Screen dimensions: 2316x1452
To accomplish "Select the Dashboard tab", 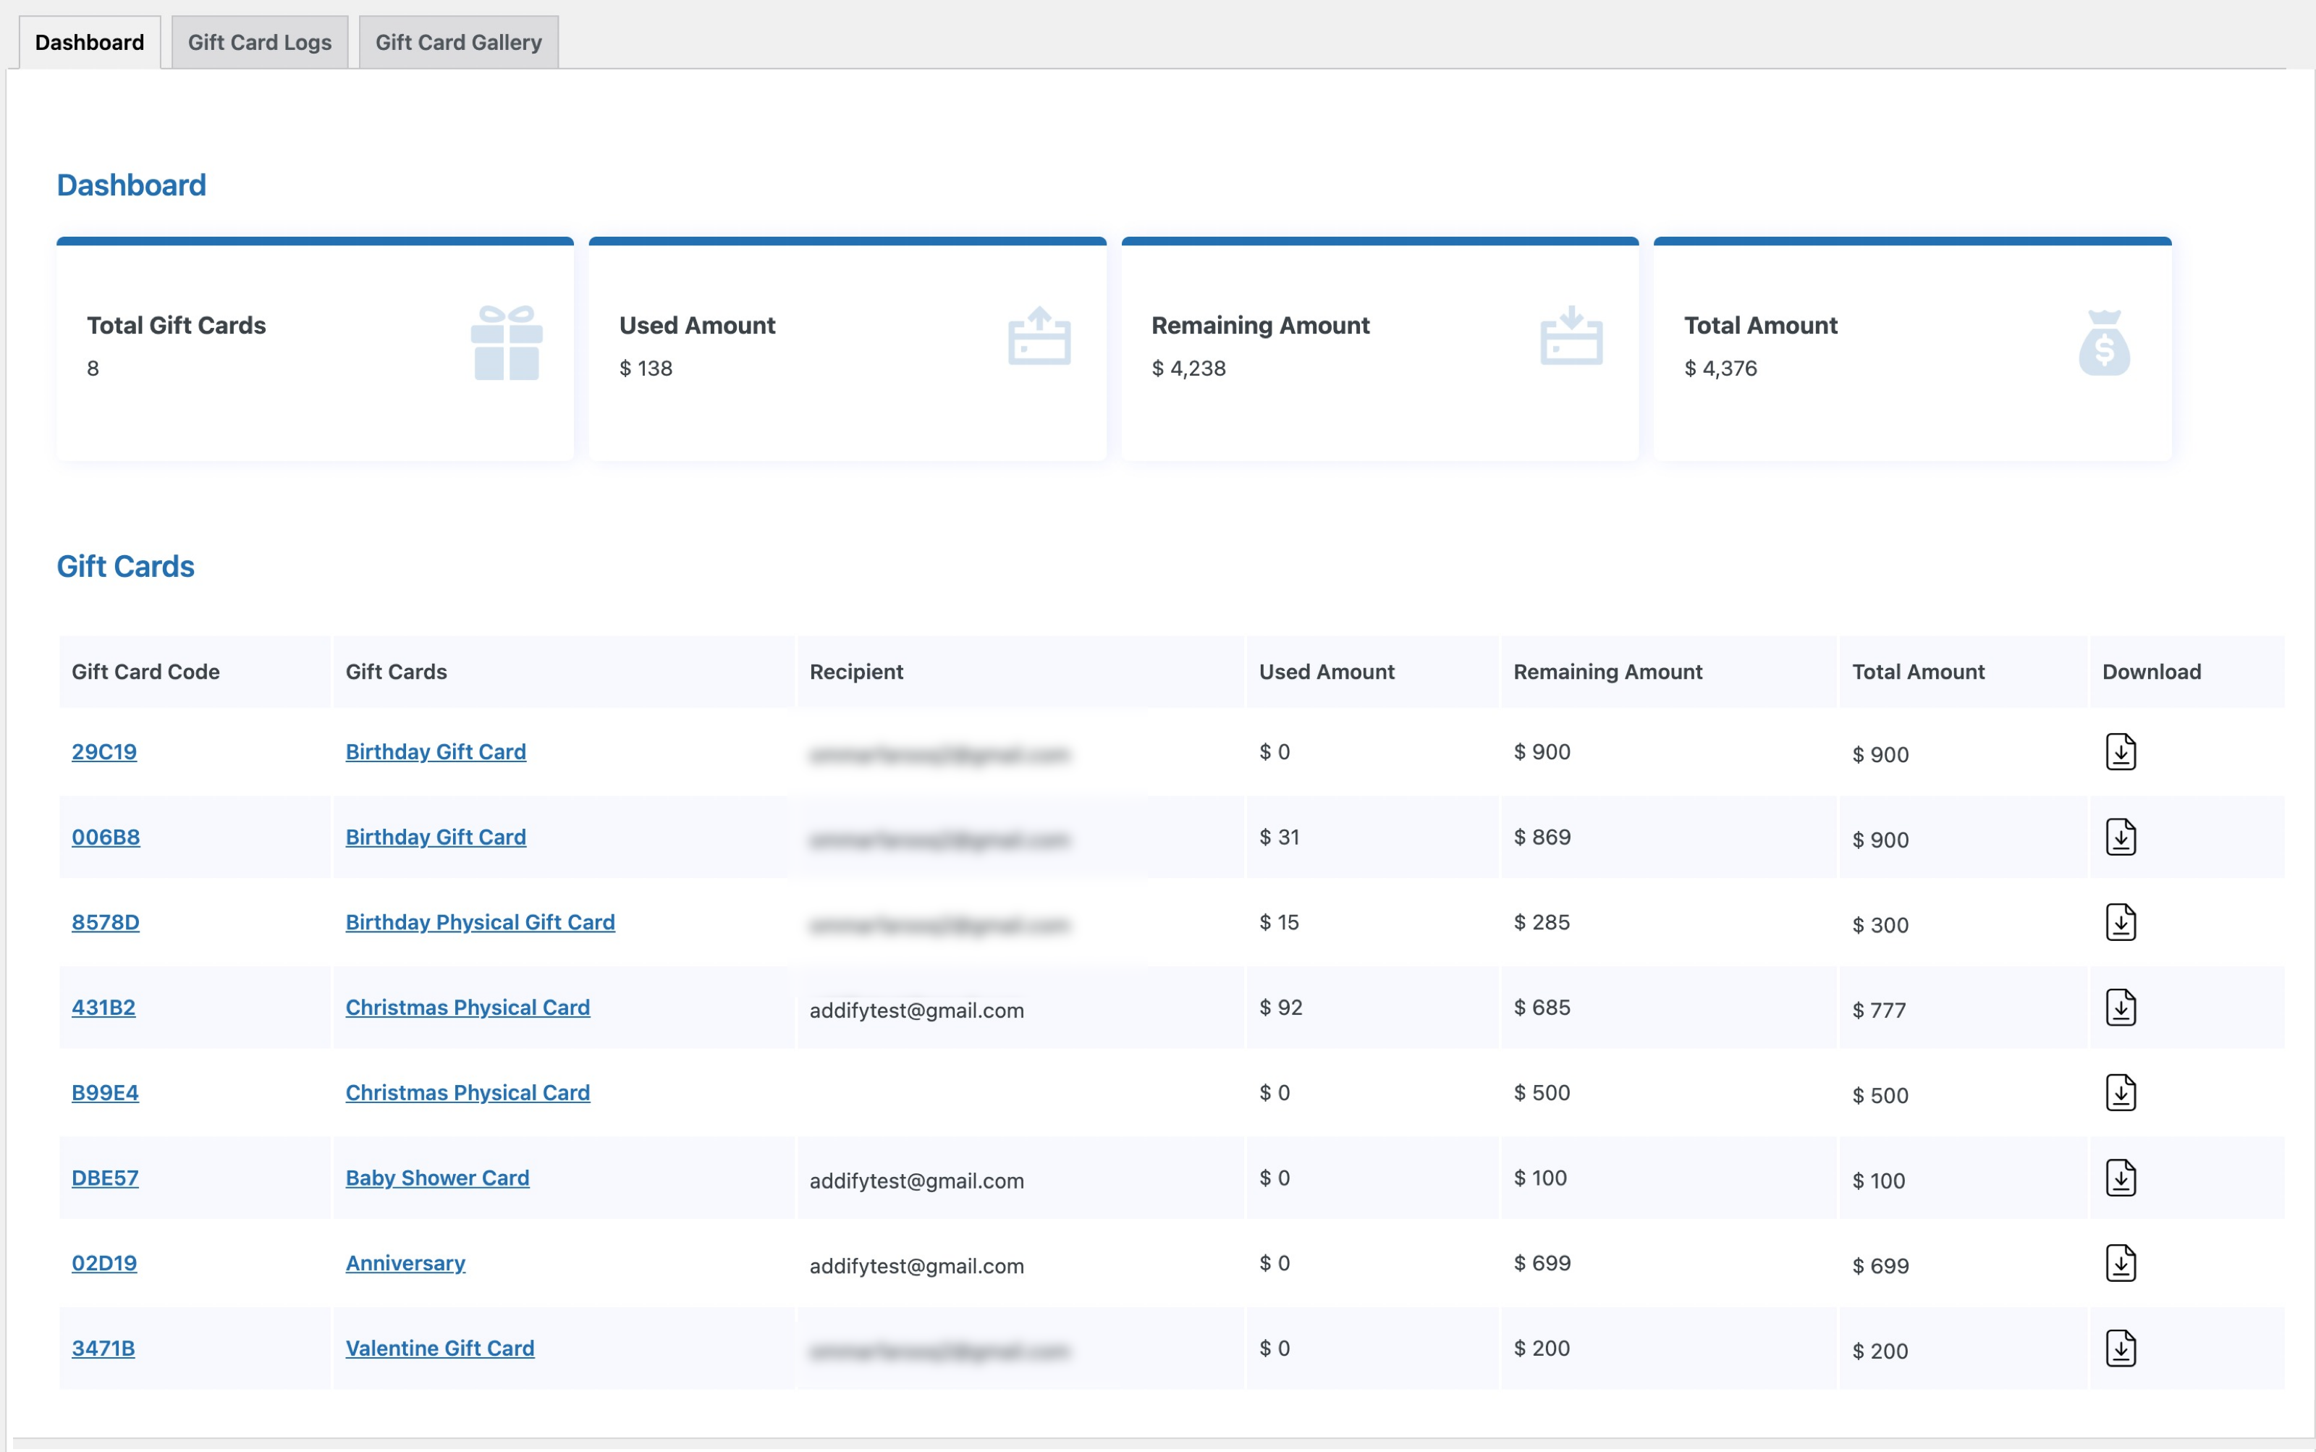I will (x=88, y=41).
